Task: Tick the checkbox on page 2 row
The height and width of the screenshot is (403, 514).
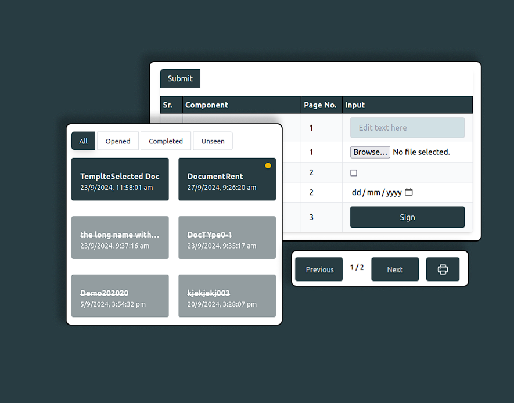Action: point(354,172)
